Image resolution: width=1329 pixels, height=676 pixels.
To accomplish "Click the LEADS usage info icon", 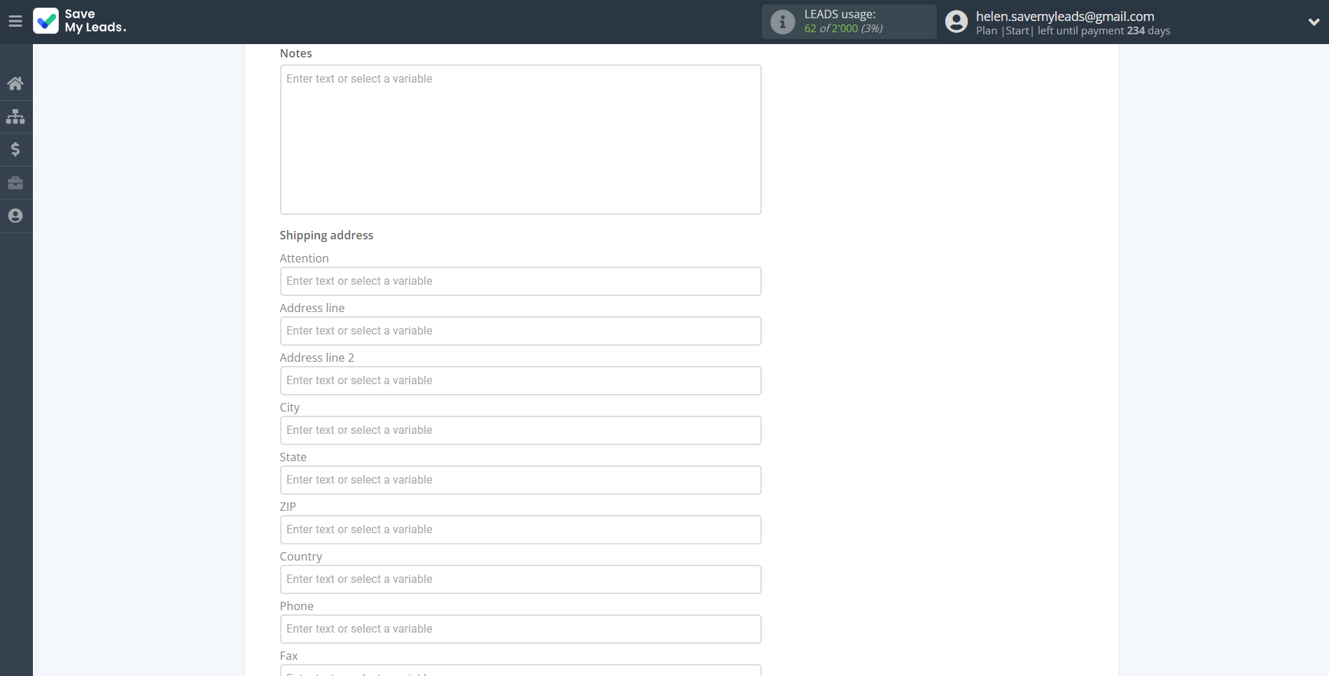I will tap(782, 22).
